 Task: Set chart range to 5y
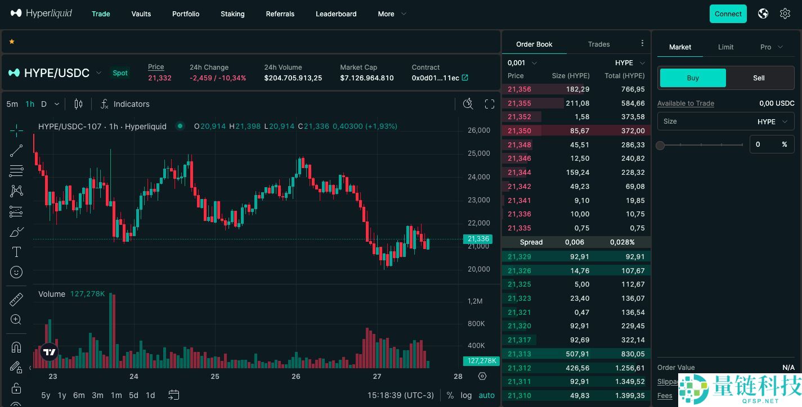[x=46, y=395]
